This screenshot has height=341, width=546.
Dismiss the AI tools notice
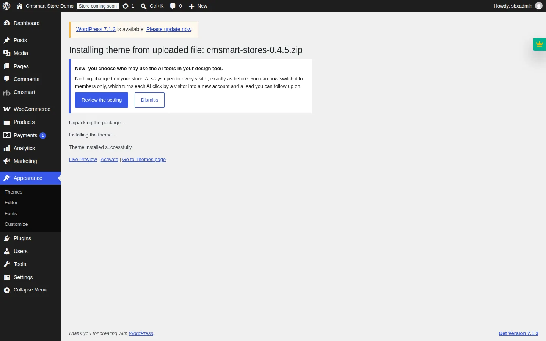point(149,100)
